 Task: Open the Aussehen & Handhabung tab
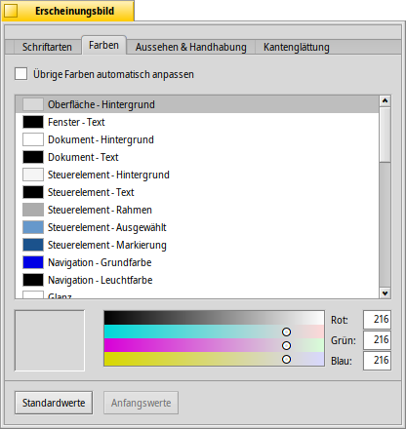coord(191,47)
